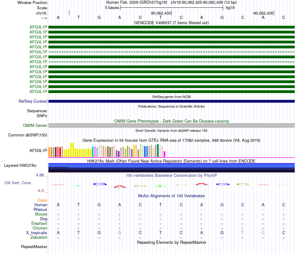The width and height of the screenshot is (295, 254).
Task: Click the Human Feb. 2009 (GRCh37/hg19) title
Action: coord(137,2)
